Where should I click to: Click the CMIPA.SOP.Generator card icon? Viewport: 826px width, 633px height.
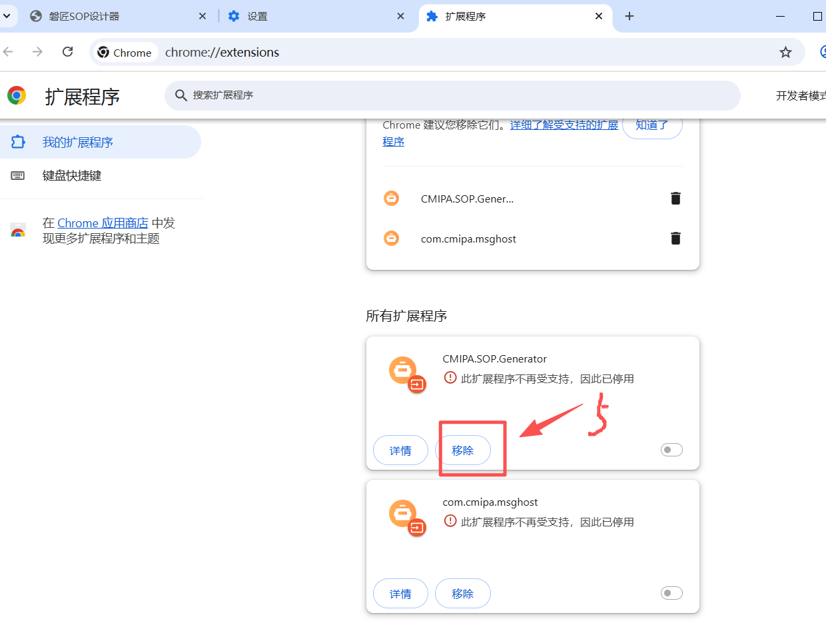click(x=406, y=373)
